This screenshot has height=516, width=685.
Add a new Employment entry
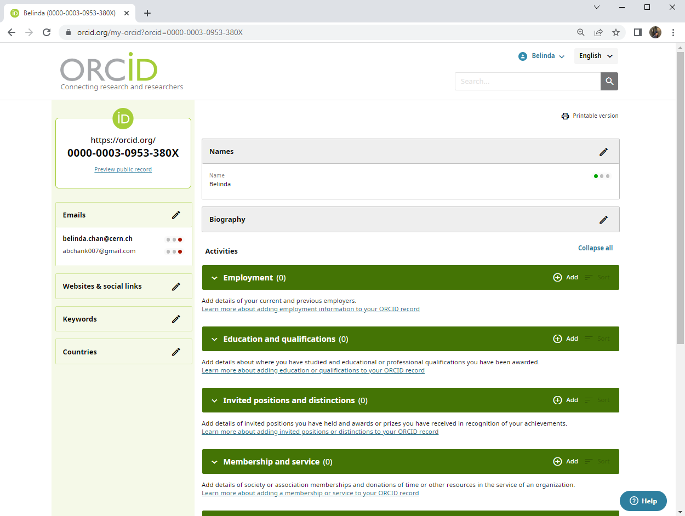[565, 277]
